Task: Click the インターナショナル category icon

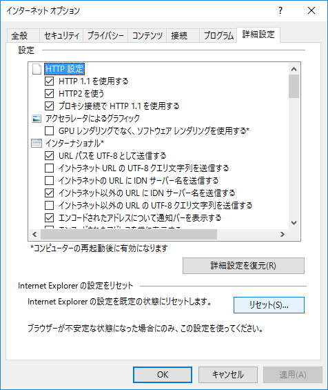Action: click(37, 144)
